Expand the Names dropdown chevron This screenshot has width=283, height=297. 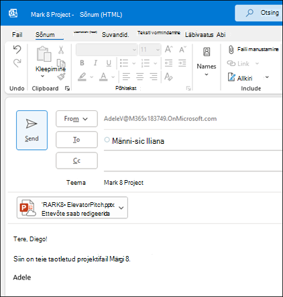tap(207, 75)
